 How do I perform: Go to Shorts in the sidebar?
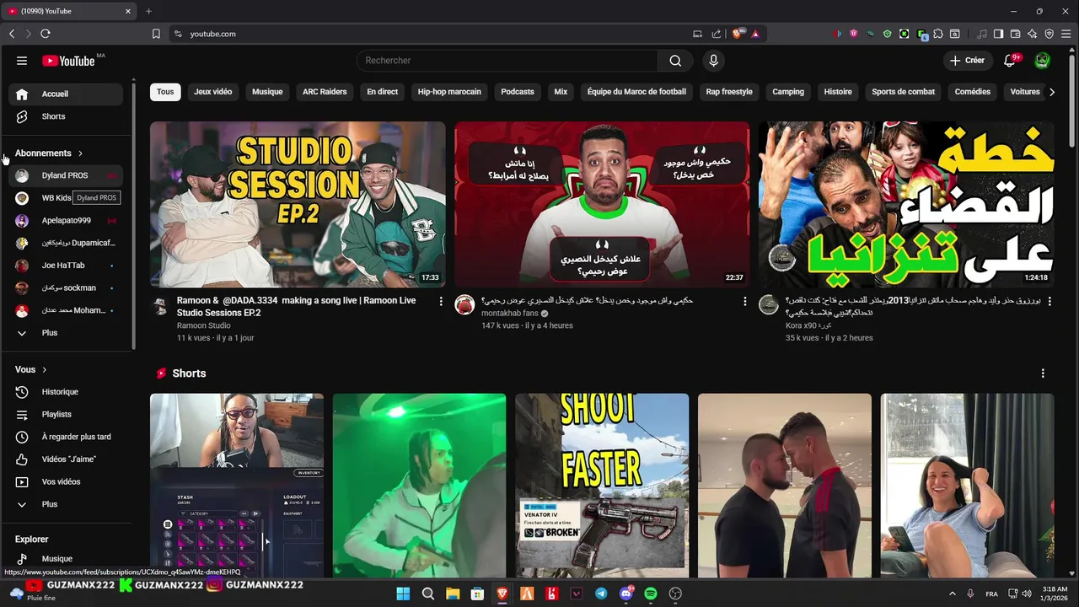point(66,116)
